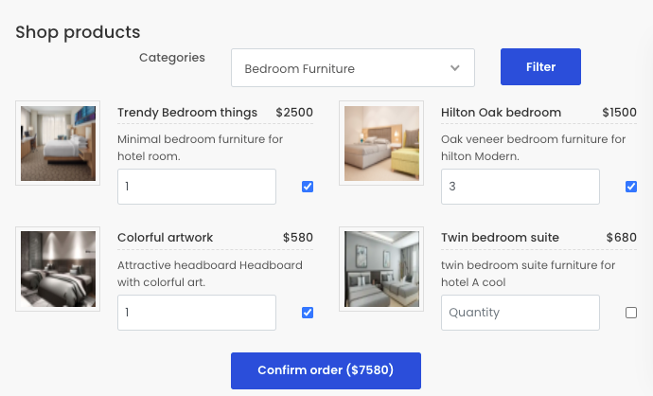Click the Trendy Bedroom things product image
Screen dimensions: 653x396
click(58, 143)
